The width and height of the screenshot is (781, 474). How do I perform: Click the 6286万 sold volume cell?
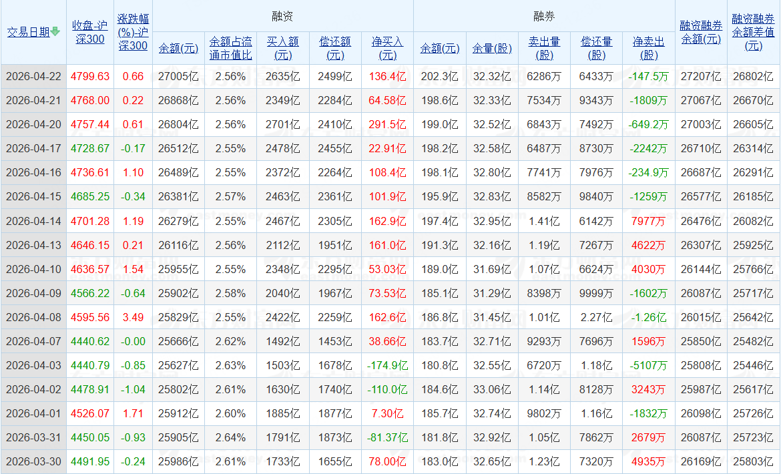(545, 76)
